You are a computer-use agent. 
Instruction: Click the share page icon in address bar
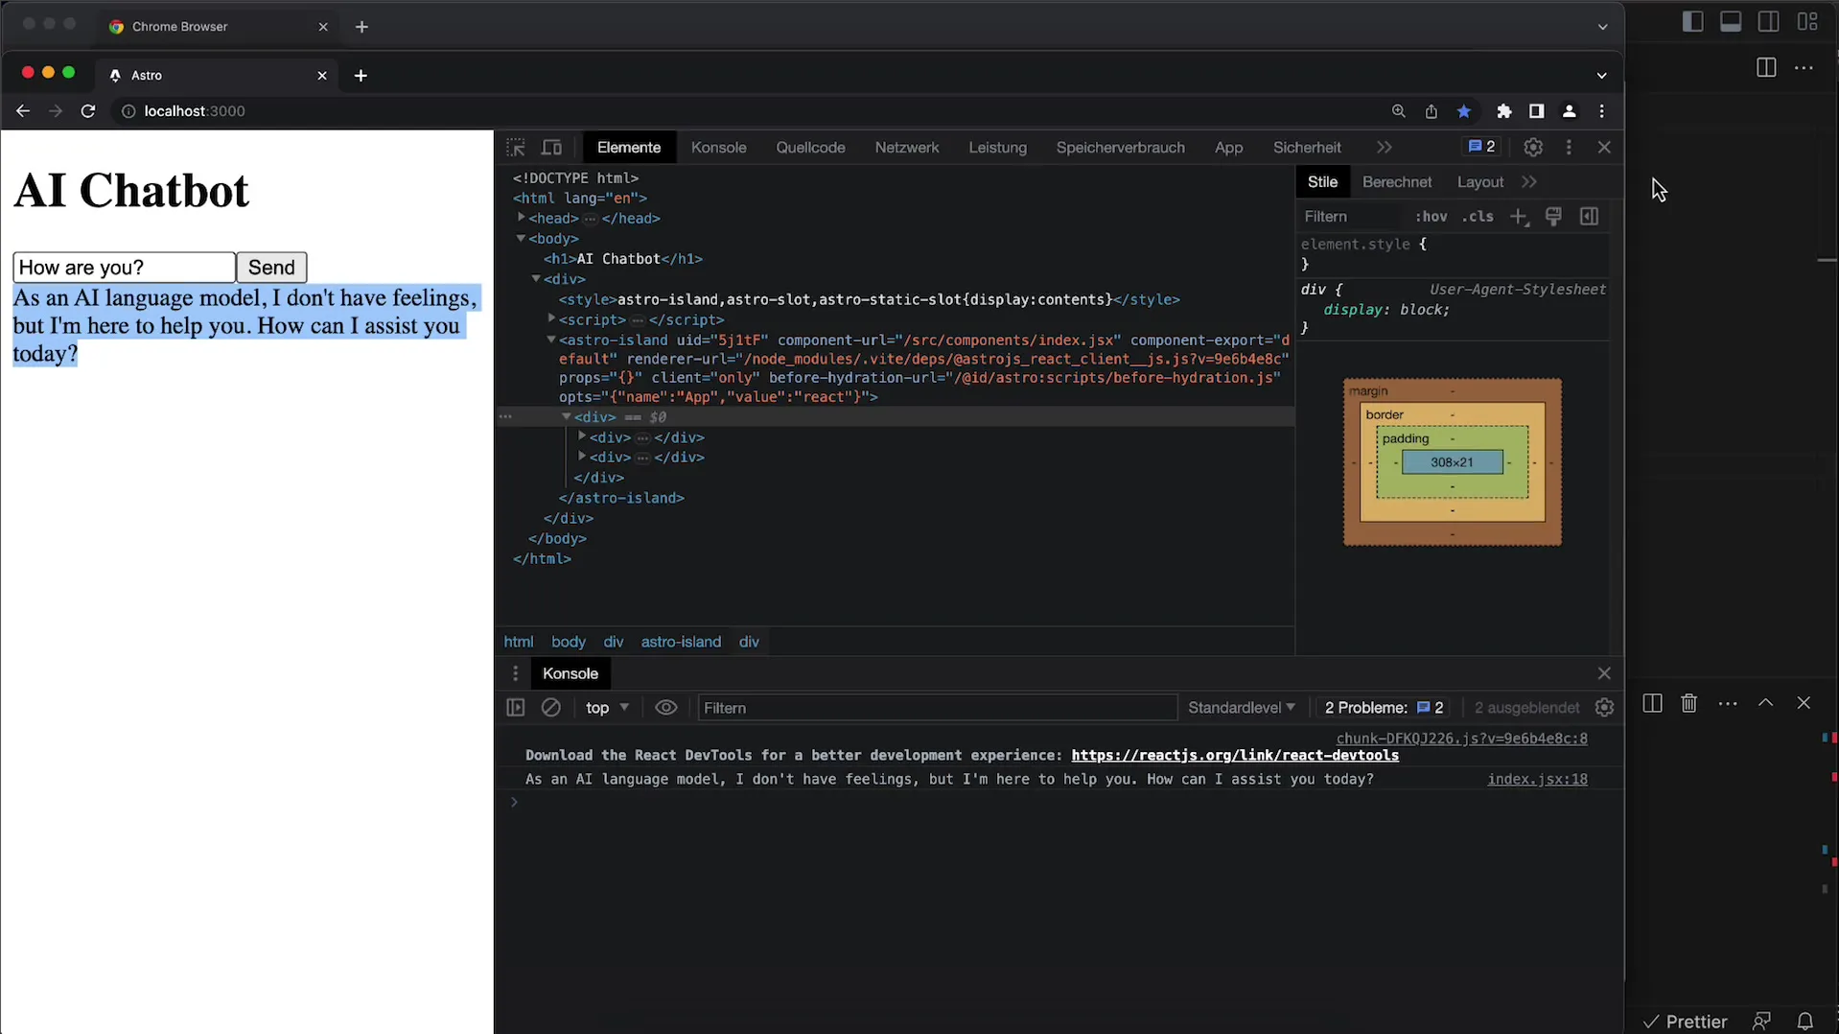(1432, 111)
